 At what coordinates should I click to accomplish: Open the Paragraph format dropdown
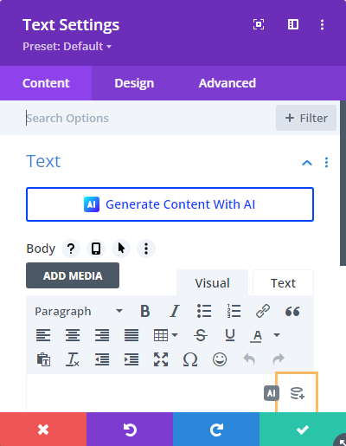[79, 311]
